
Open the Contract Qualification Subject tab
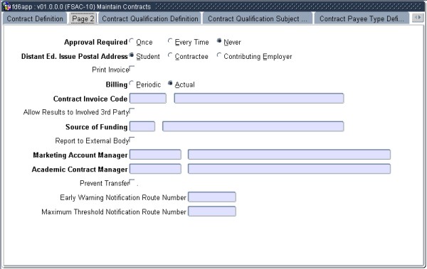point(258,18)
